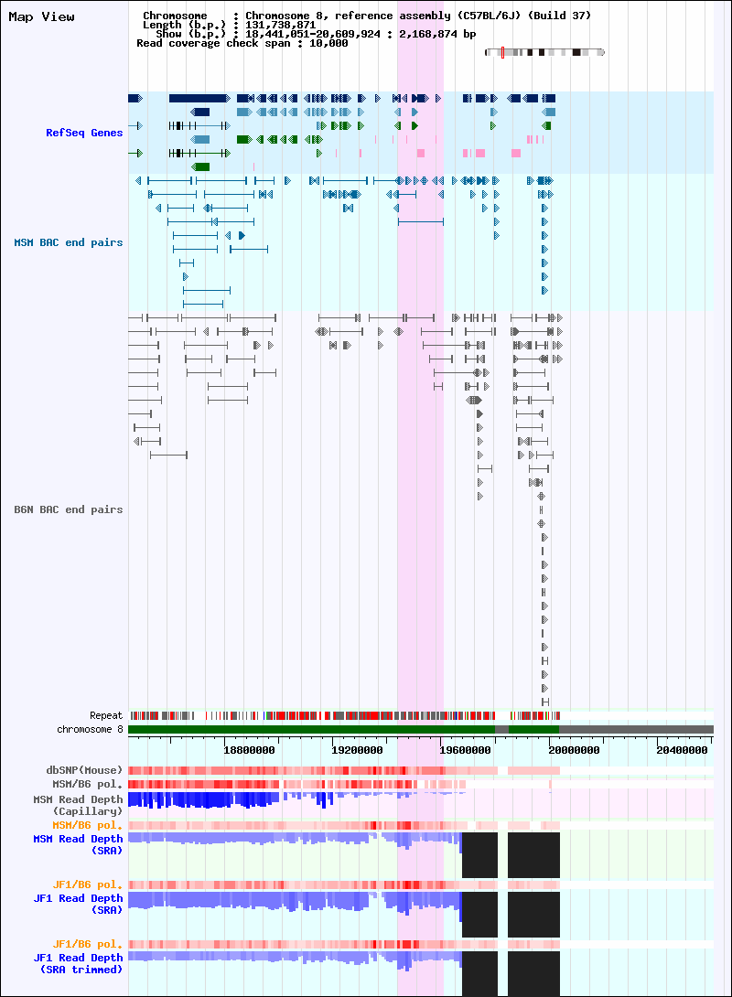
Task: Click the MSM Read Depth (Capillary) label
Action: (78, 805)
